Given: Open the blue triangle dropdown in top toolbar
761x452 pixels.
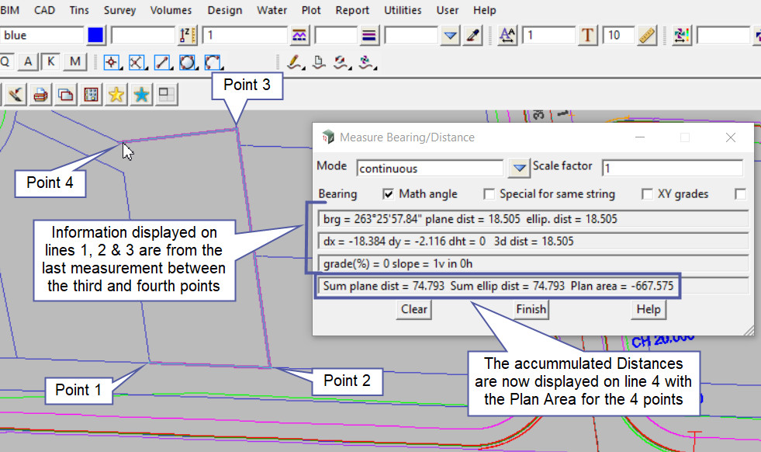Looking at the screenshot, I should coord(451,36).
